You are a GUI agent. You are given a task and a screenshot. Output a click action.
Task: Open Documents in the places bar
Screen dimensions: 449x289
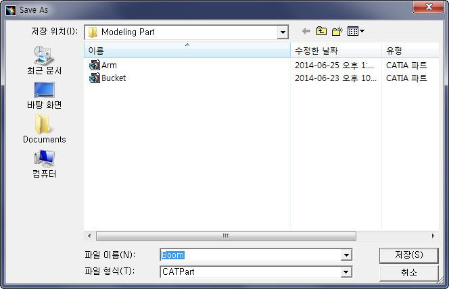[x=44, y=129]
